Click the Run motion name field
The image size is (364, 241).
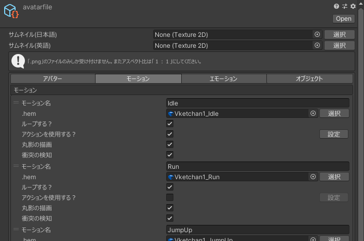click(258, 166)
